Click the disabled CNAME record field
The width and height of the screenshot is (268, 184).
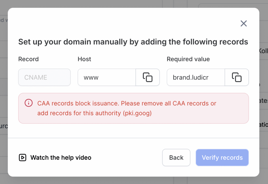44,77
